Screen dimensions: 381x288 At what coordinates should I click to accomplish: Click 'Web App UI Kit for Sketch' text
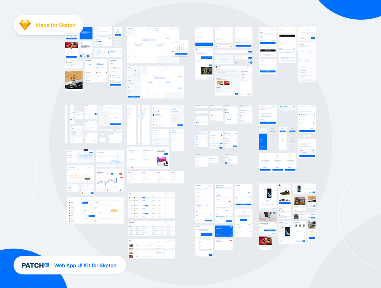point(85,265)
